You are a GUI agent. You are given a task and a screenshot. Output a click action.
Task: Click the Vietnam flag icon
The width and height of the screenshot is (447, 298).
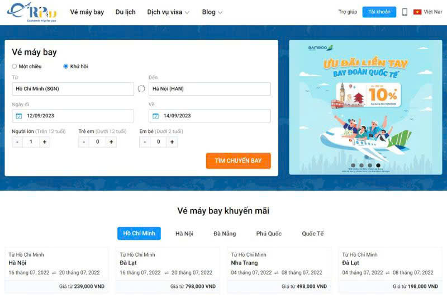pyautogui.click(x=417, y=12)
